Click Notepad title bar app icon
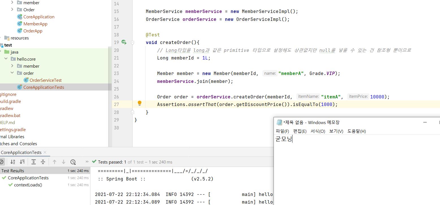Viewport: 440px width, 205px height. [x=279, y=122]
